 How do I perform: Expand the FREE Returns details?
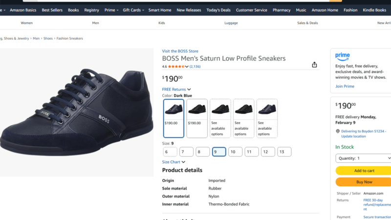coord(176,89)
